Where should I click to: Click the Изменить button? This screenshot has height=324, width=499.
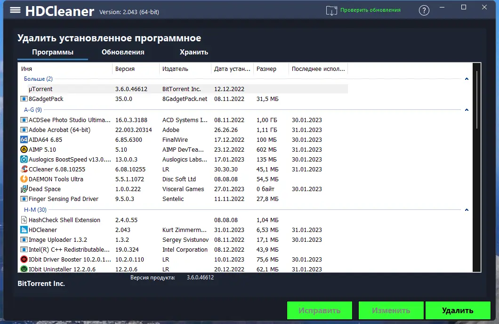click(x=391, y=310)
